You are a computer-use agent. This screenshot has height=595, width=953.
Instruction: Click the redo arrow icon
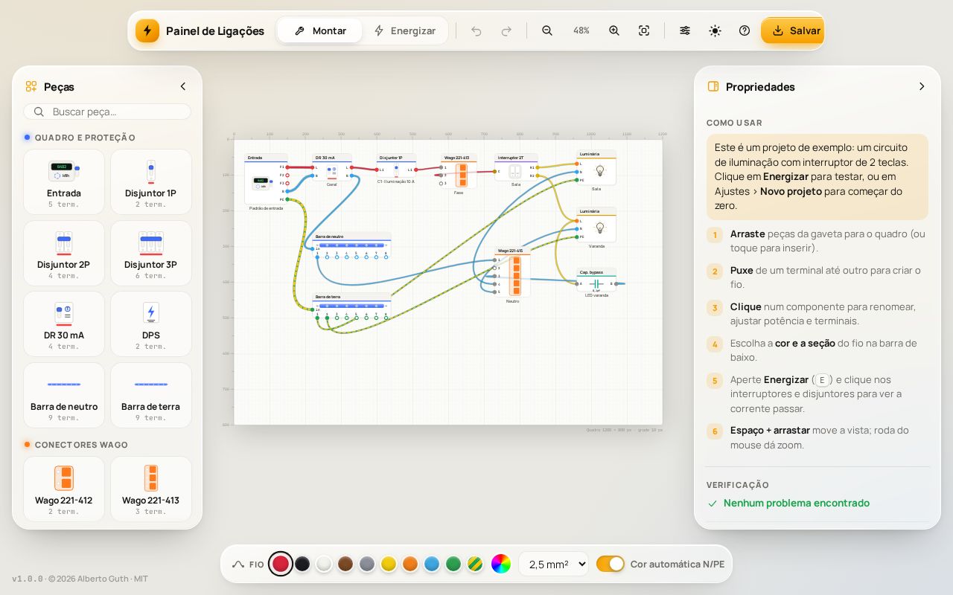point(506,30)
